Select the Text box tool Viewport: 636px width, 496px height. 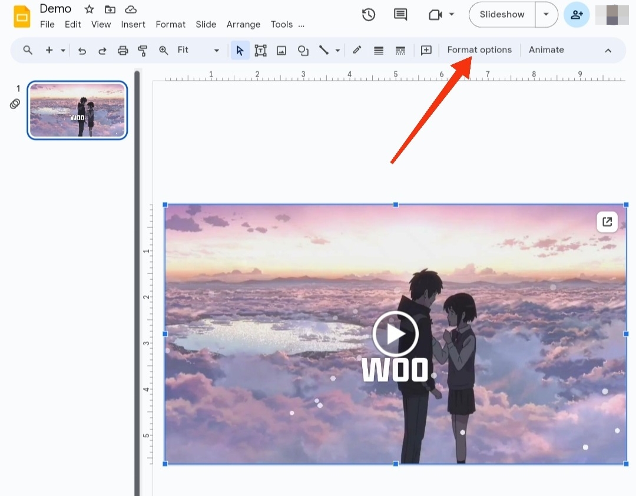(260, 50)
